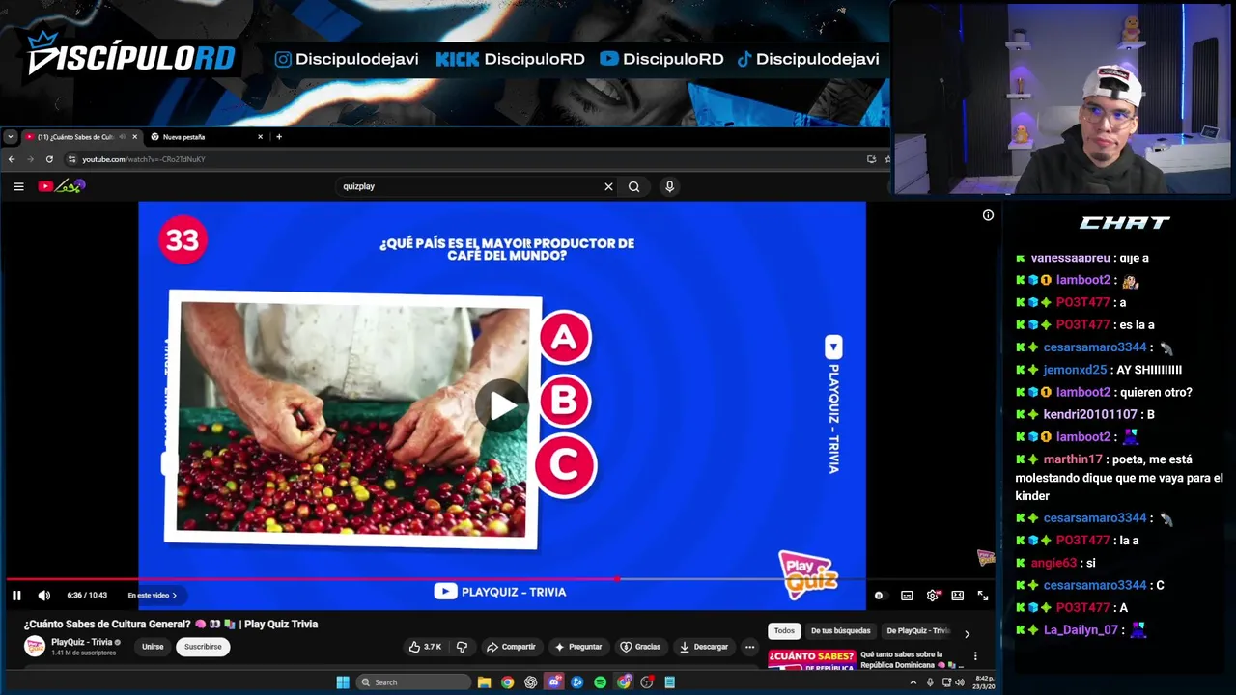Screen dimensions: 1236x695
Task: Choose answer C circle
Action: pos(565,465)
